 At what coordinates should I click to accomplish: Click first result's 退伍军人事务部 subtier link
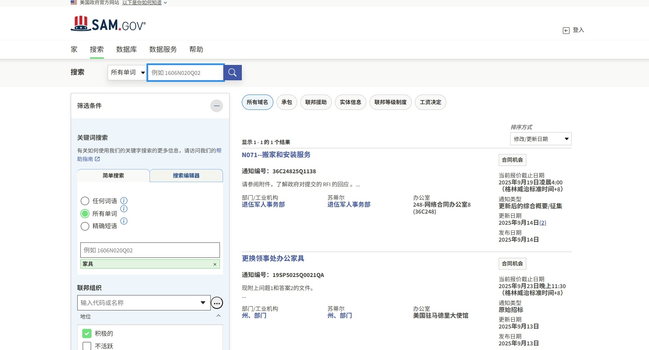(349, 204)
